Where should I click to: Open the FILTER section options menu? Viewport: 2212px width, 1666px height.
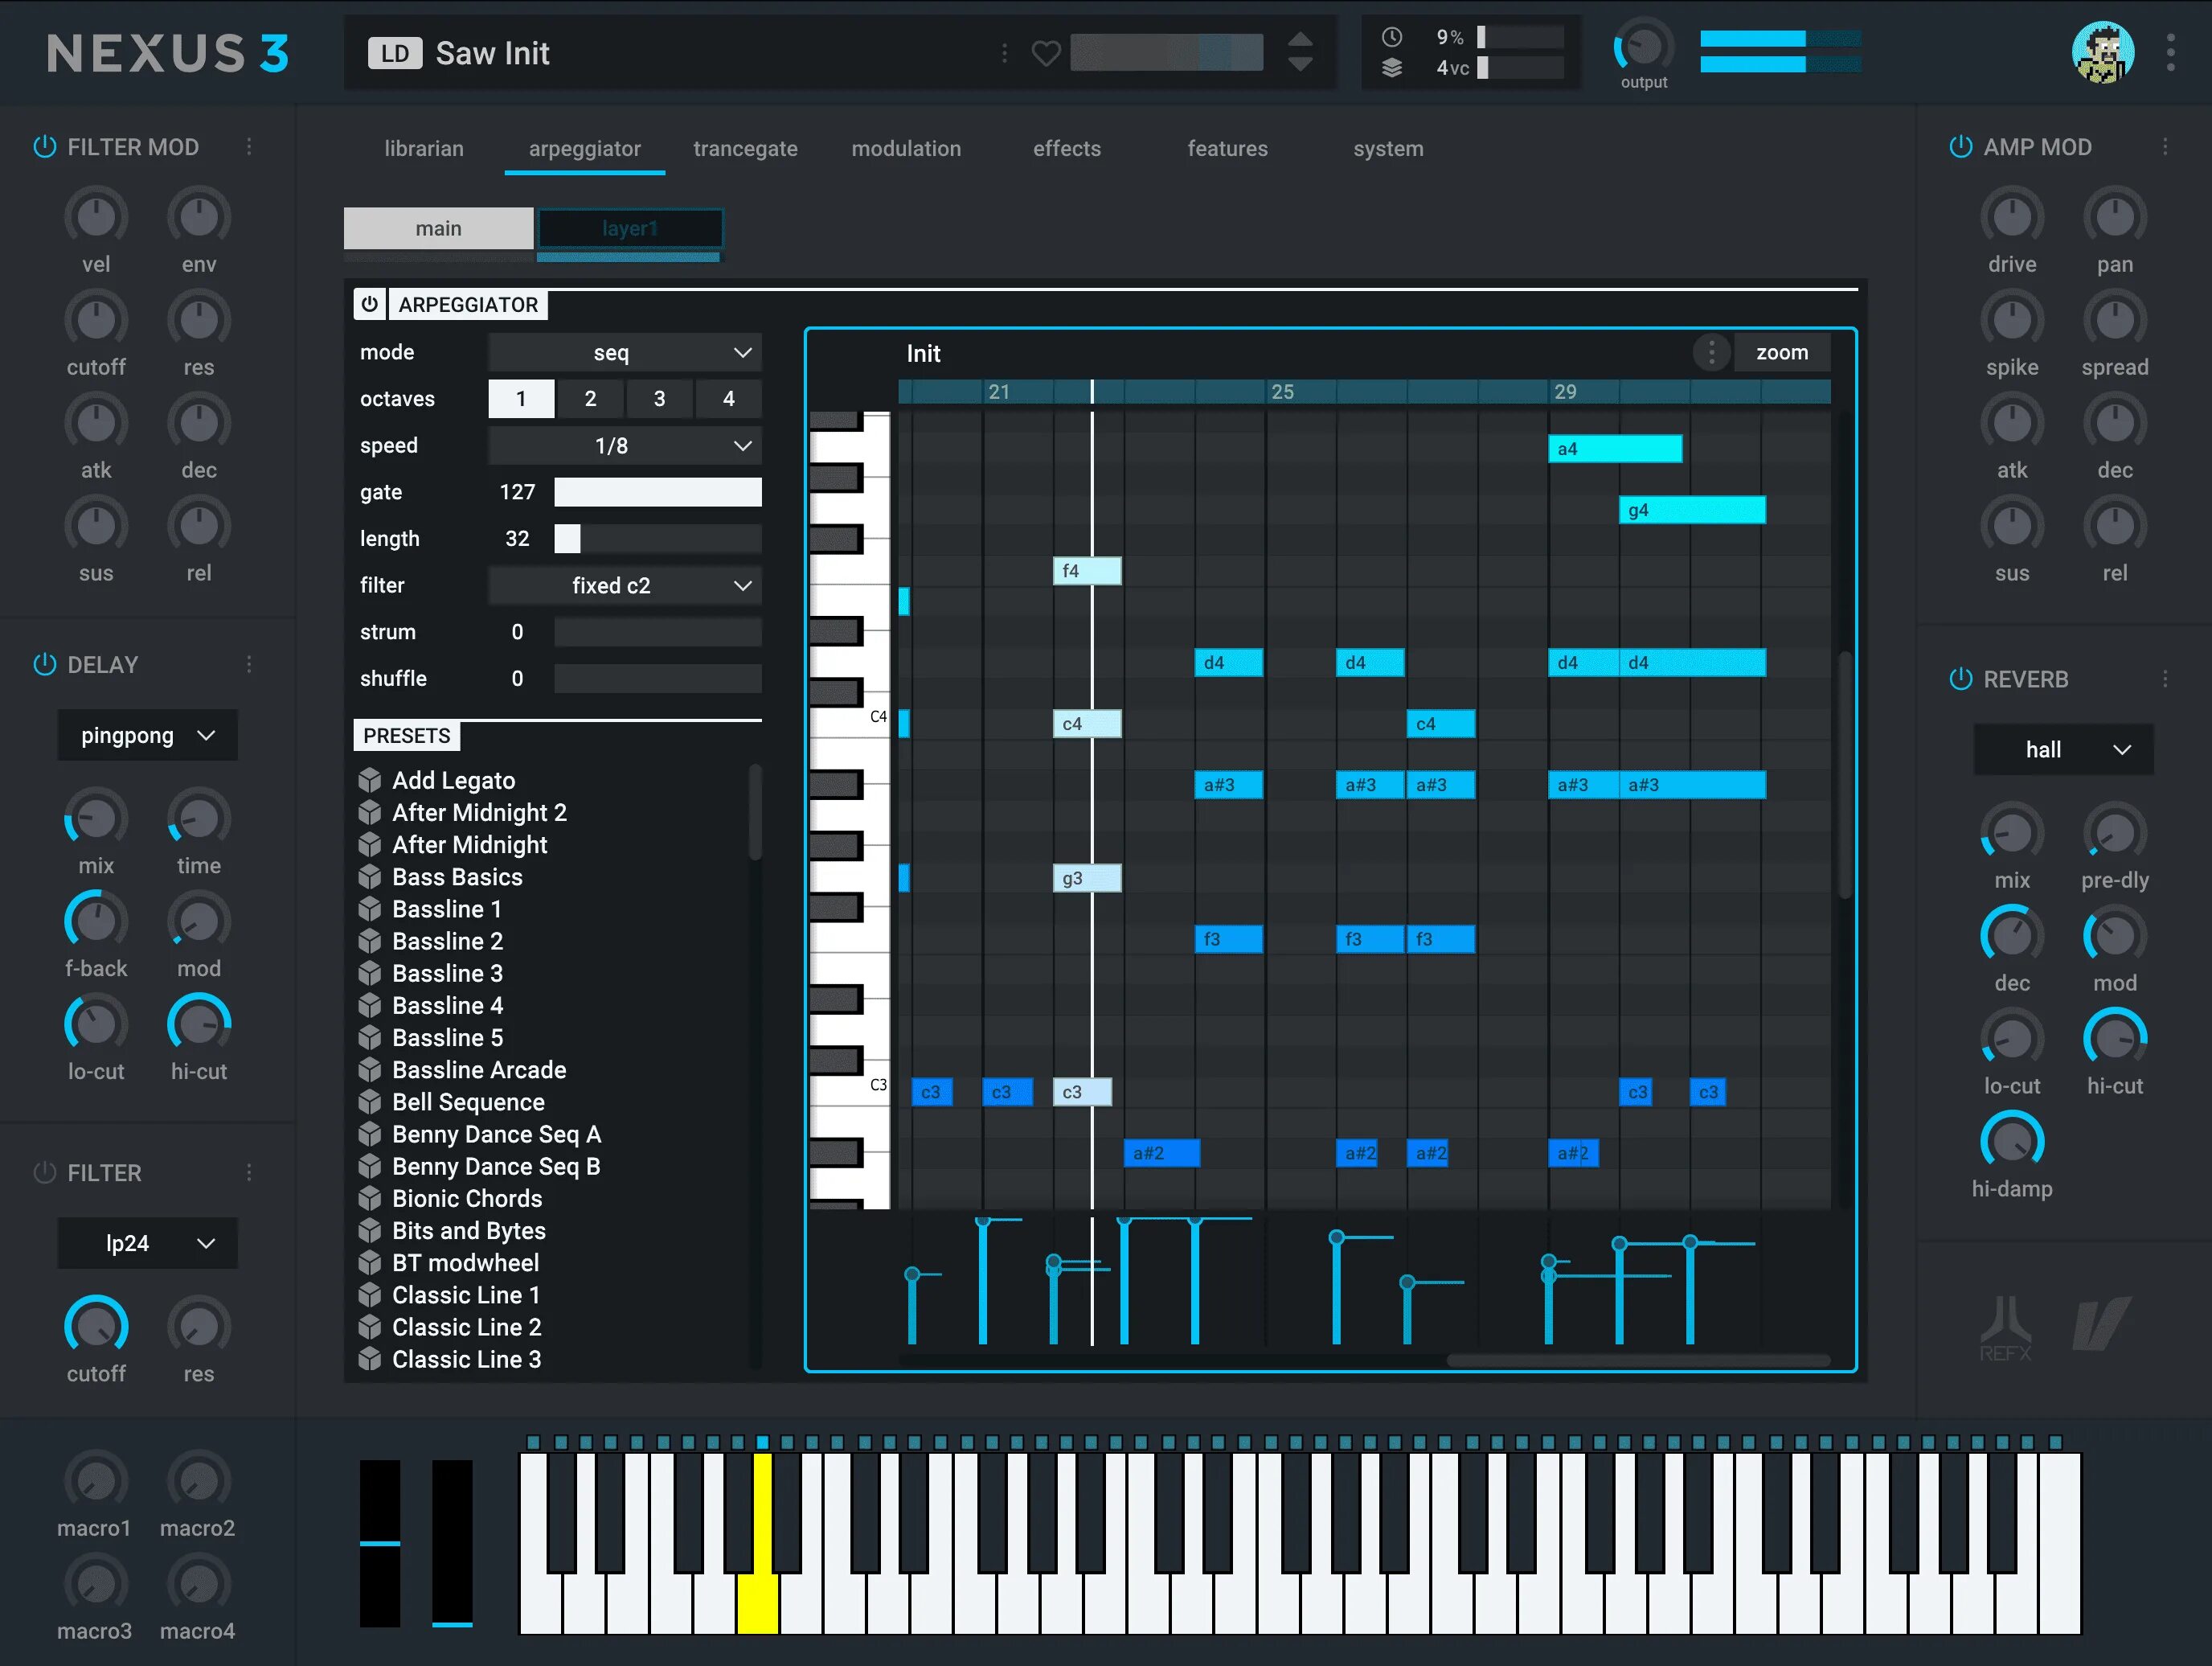249,1172
